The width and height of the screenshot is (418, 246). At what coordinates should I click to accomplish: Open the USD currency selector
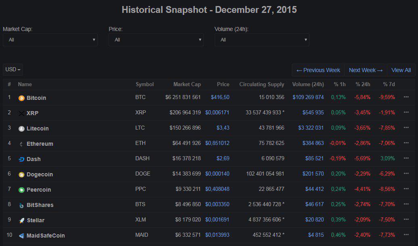(13, 70)
